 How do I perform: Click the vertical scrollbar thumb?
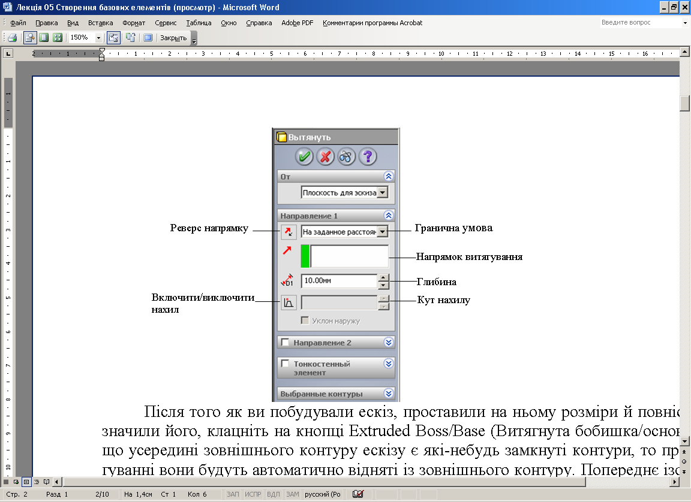684,103
